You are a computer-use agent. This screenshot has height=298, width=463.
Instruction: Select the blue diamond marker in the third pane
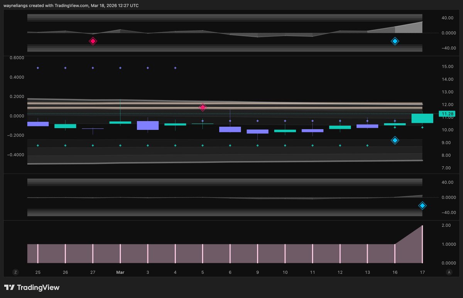pyautogui.click(x=422, y=206)
